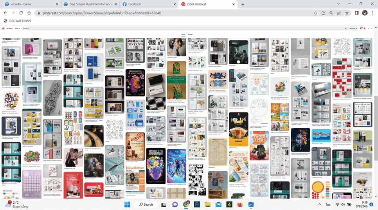
Task: Open Pinterest messages icon
Action: click(365, 29)
